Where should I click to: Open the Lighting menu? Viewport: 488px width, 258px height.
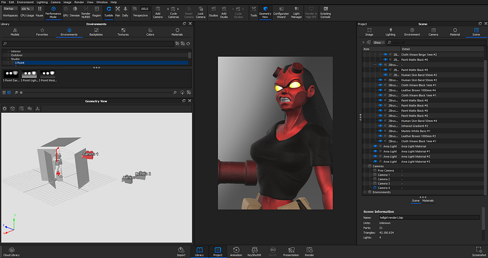click(42, 2)
